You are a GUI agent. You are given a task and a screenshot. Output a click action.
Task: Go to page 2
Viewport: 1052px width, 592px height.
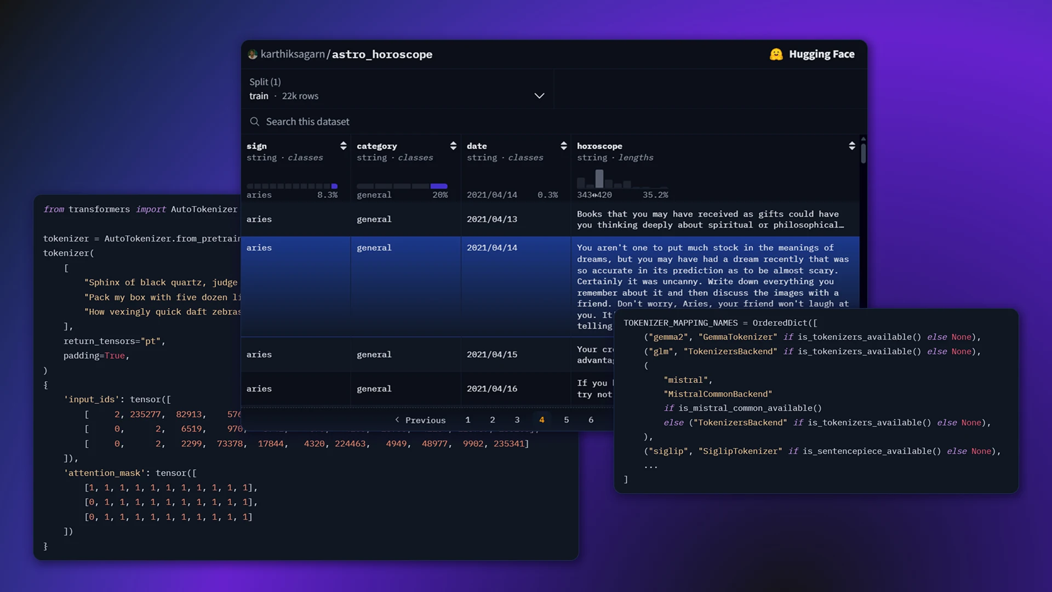click(492, 420)
